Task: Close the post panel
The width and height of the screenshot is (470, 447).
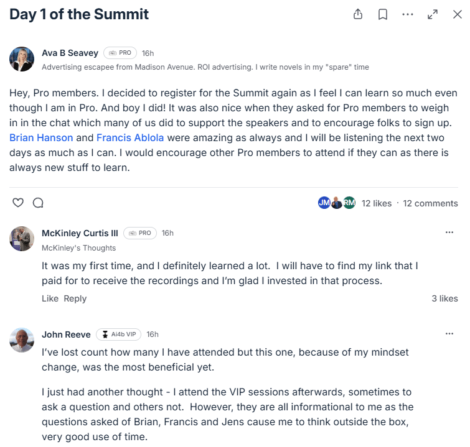Action: pos(457,14)
